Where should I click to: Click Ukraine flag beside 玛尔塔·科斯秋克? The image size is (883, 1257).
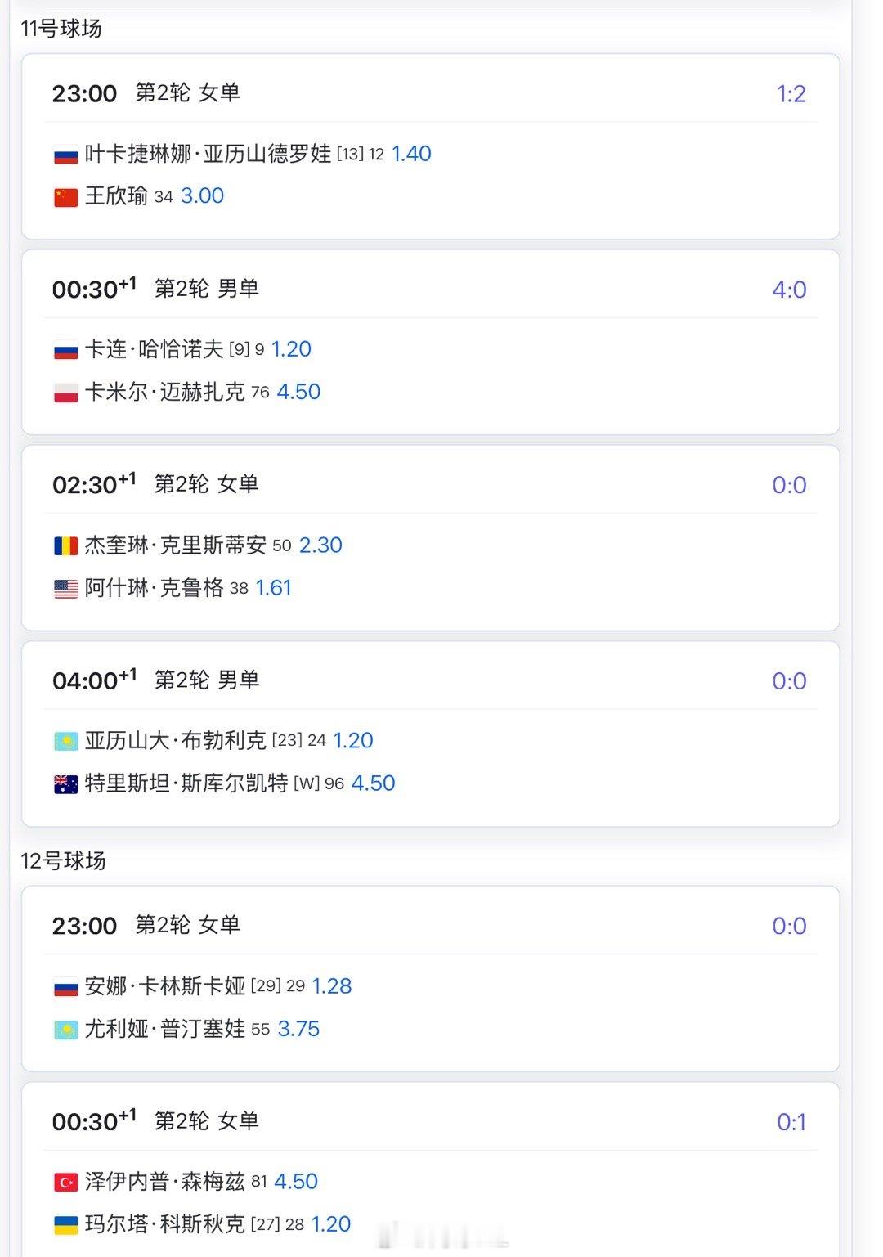(x=65, y=1224)
